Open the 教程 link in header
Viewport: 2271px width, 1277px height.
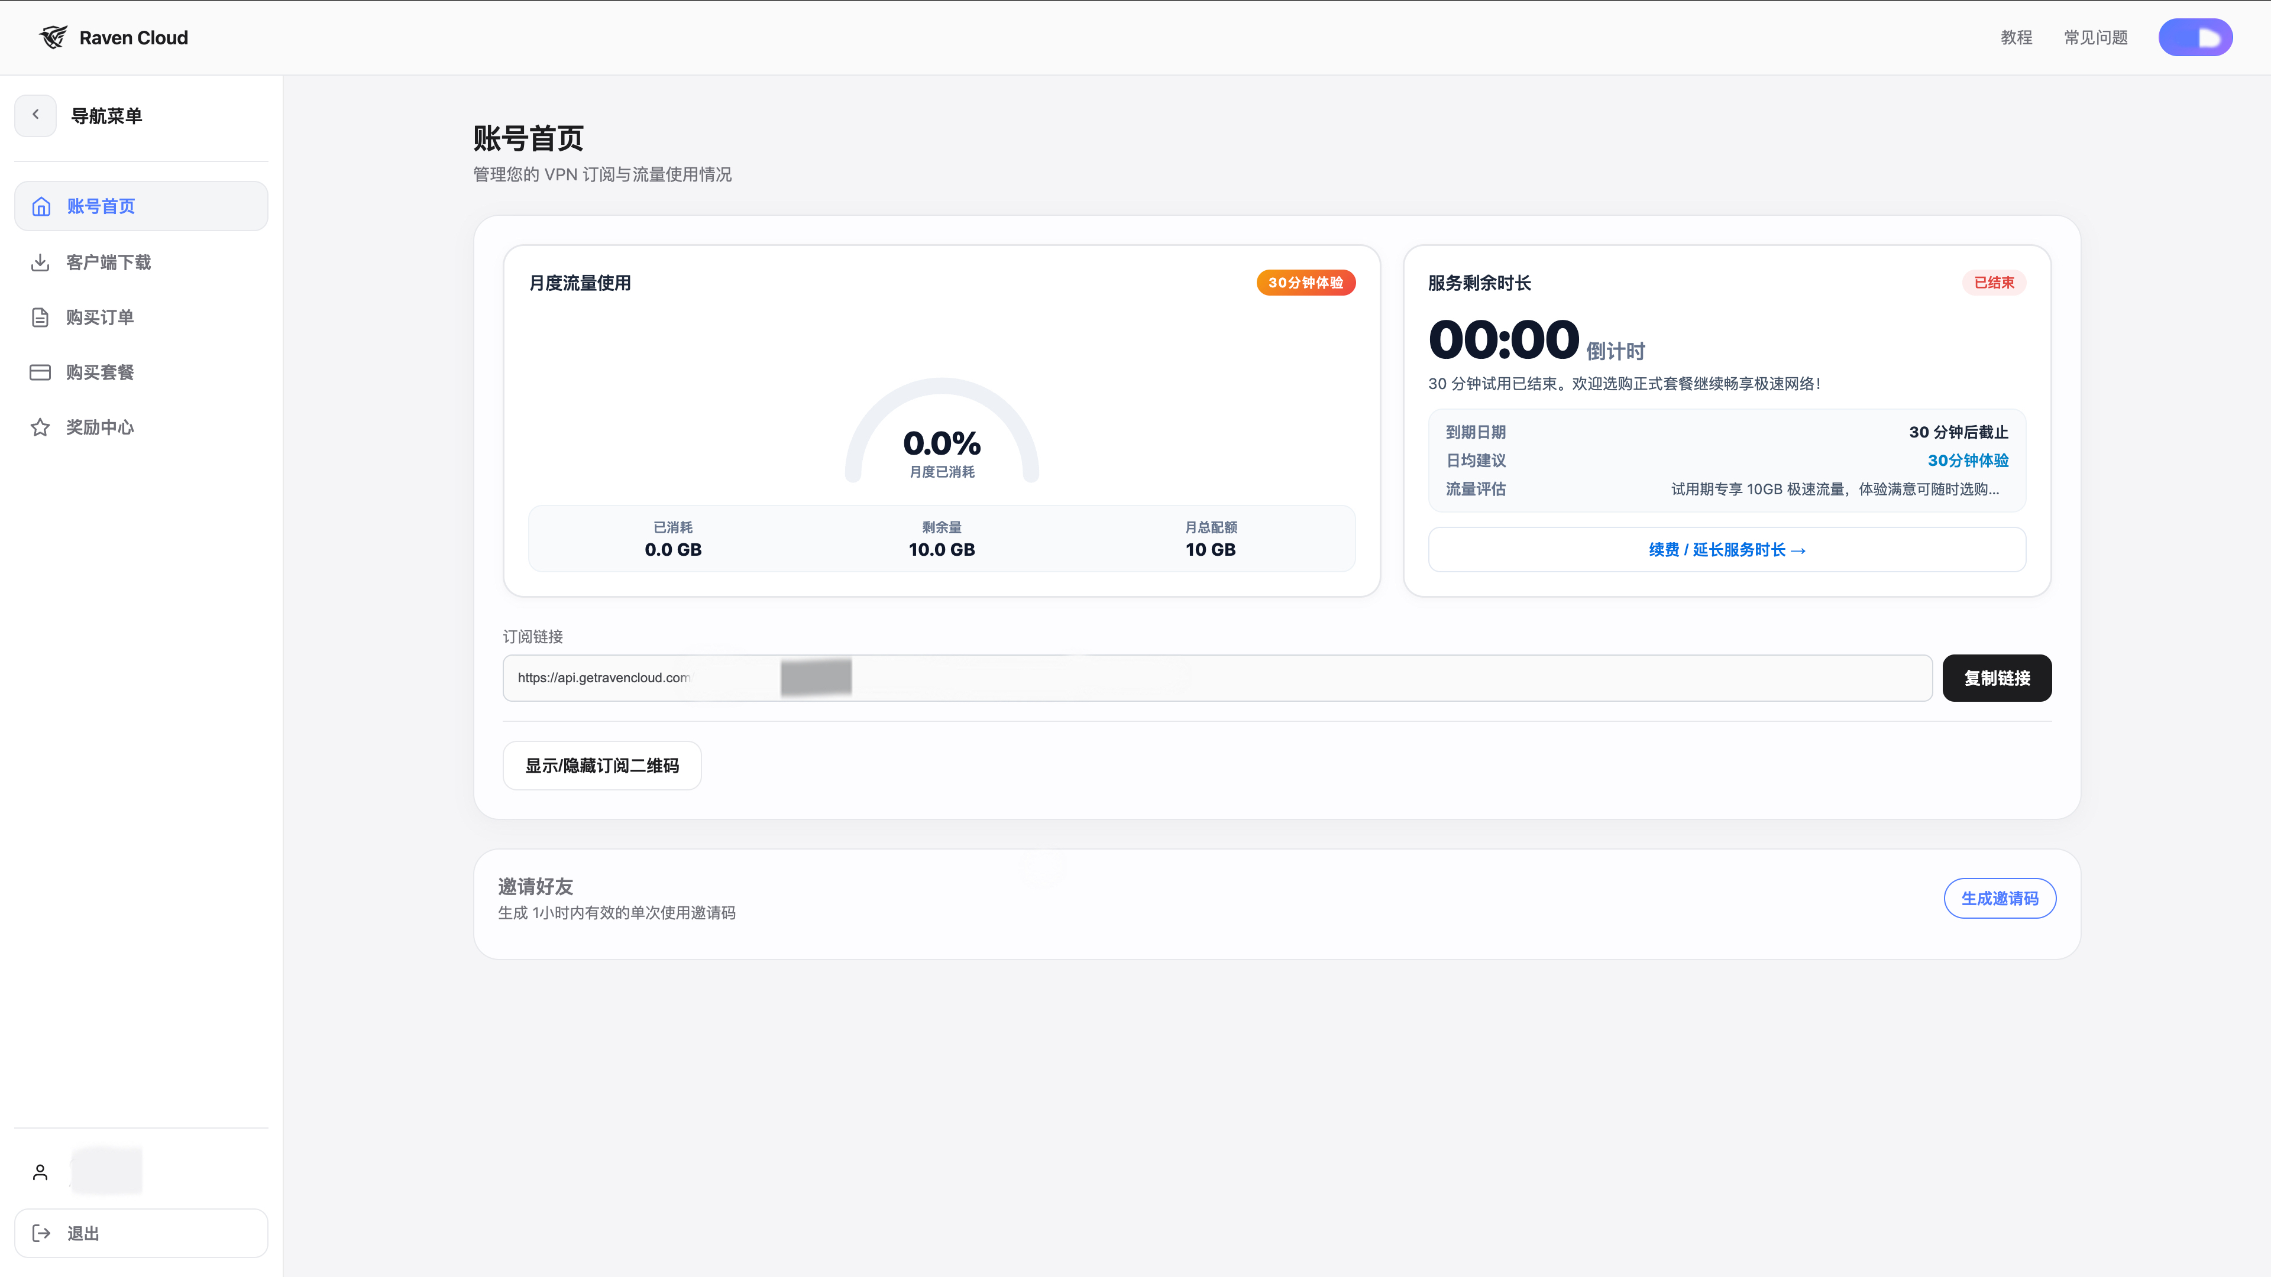tap(2016, 37)
